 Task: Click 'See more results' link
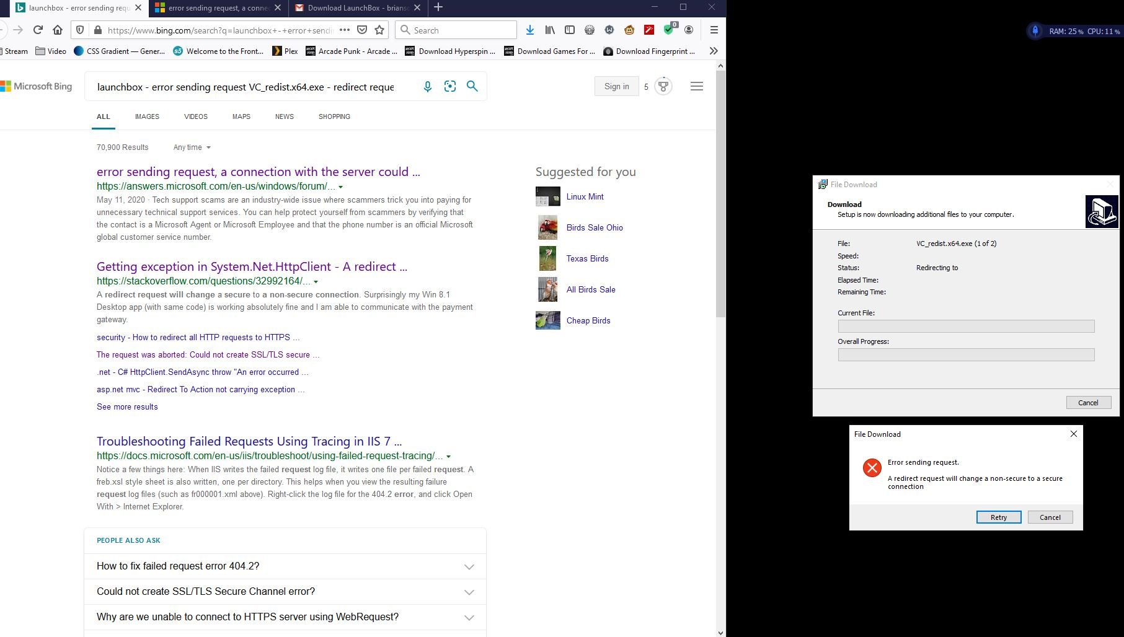[x=127, y=407]
